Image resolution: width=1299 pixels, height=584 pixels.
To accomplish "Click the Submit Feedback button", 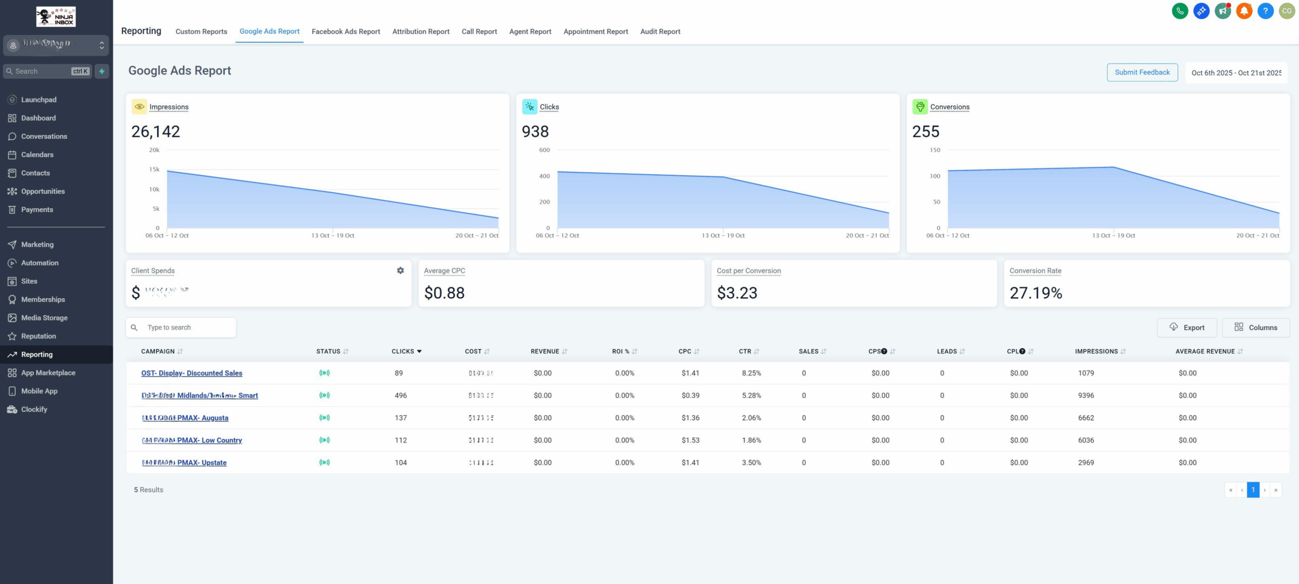I will (1142, 72).
